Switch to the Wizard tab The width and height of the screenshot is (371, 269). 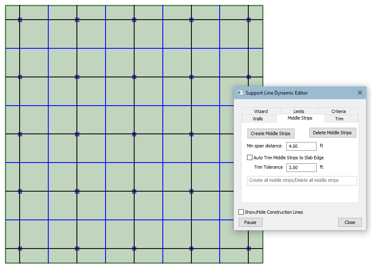261,111
